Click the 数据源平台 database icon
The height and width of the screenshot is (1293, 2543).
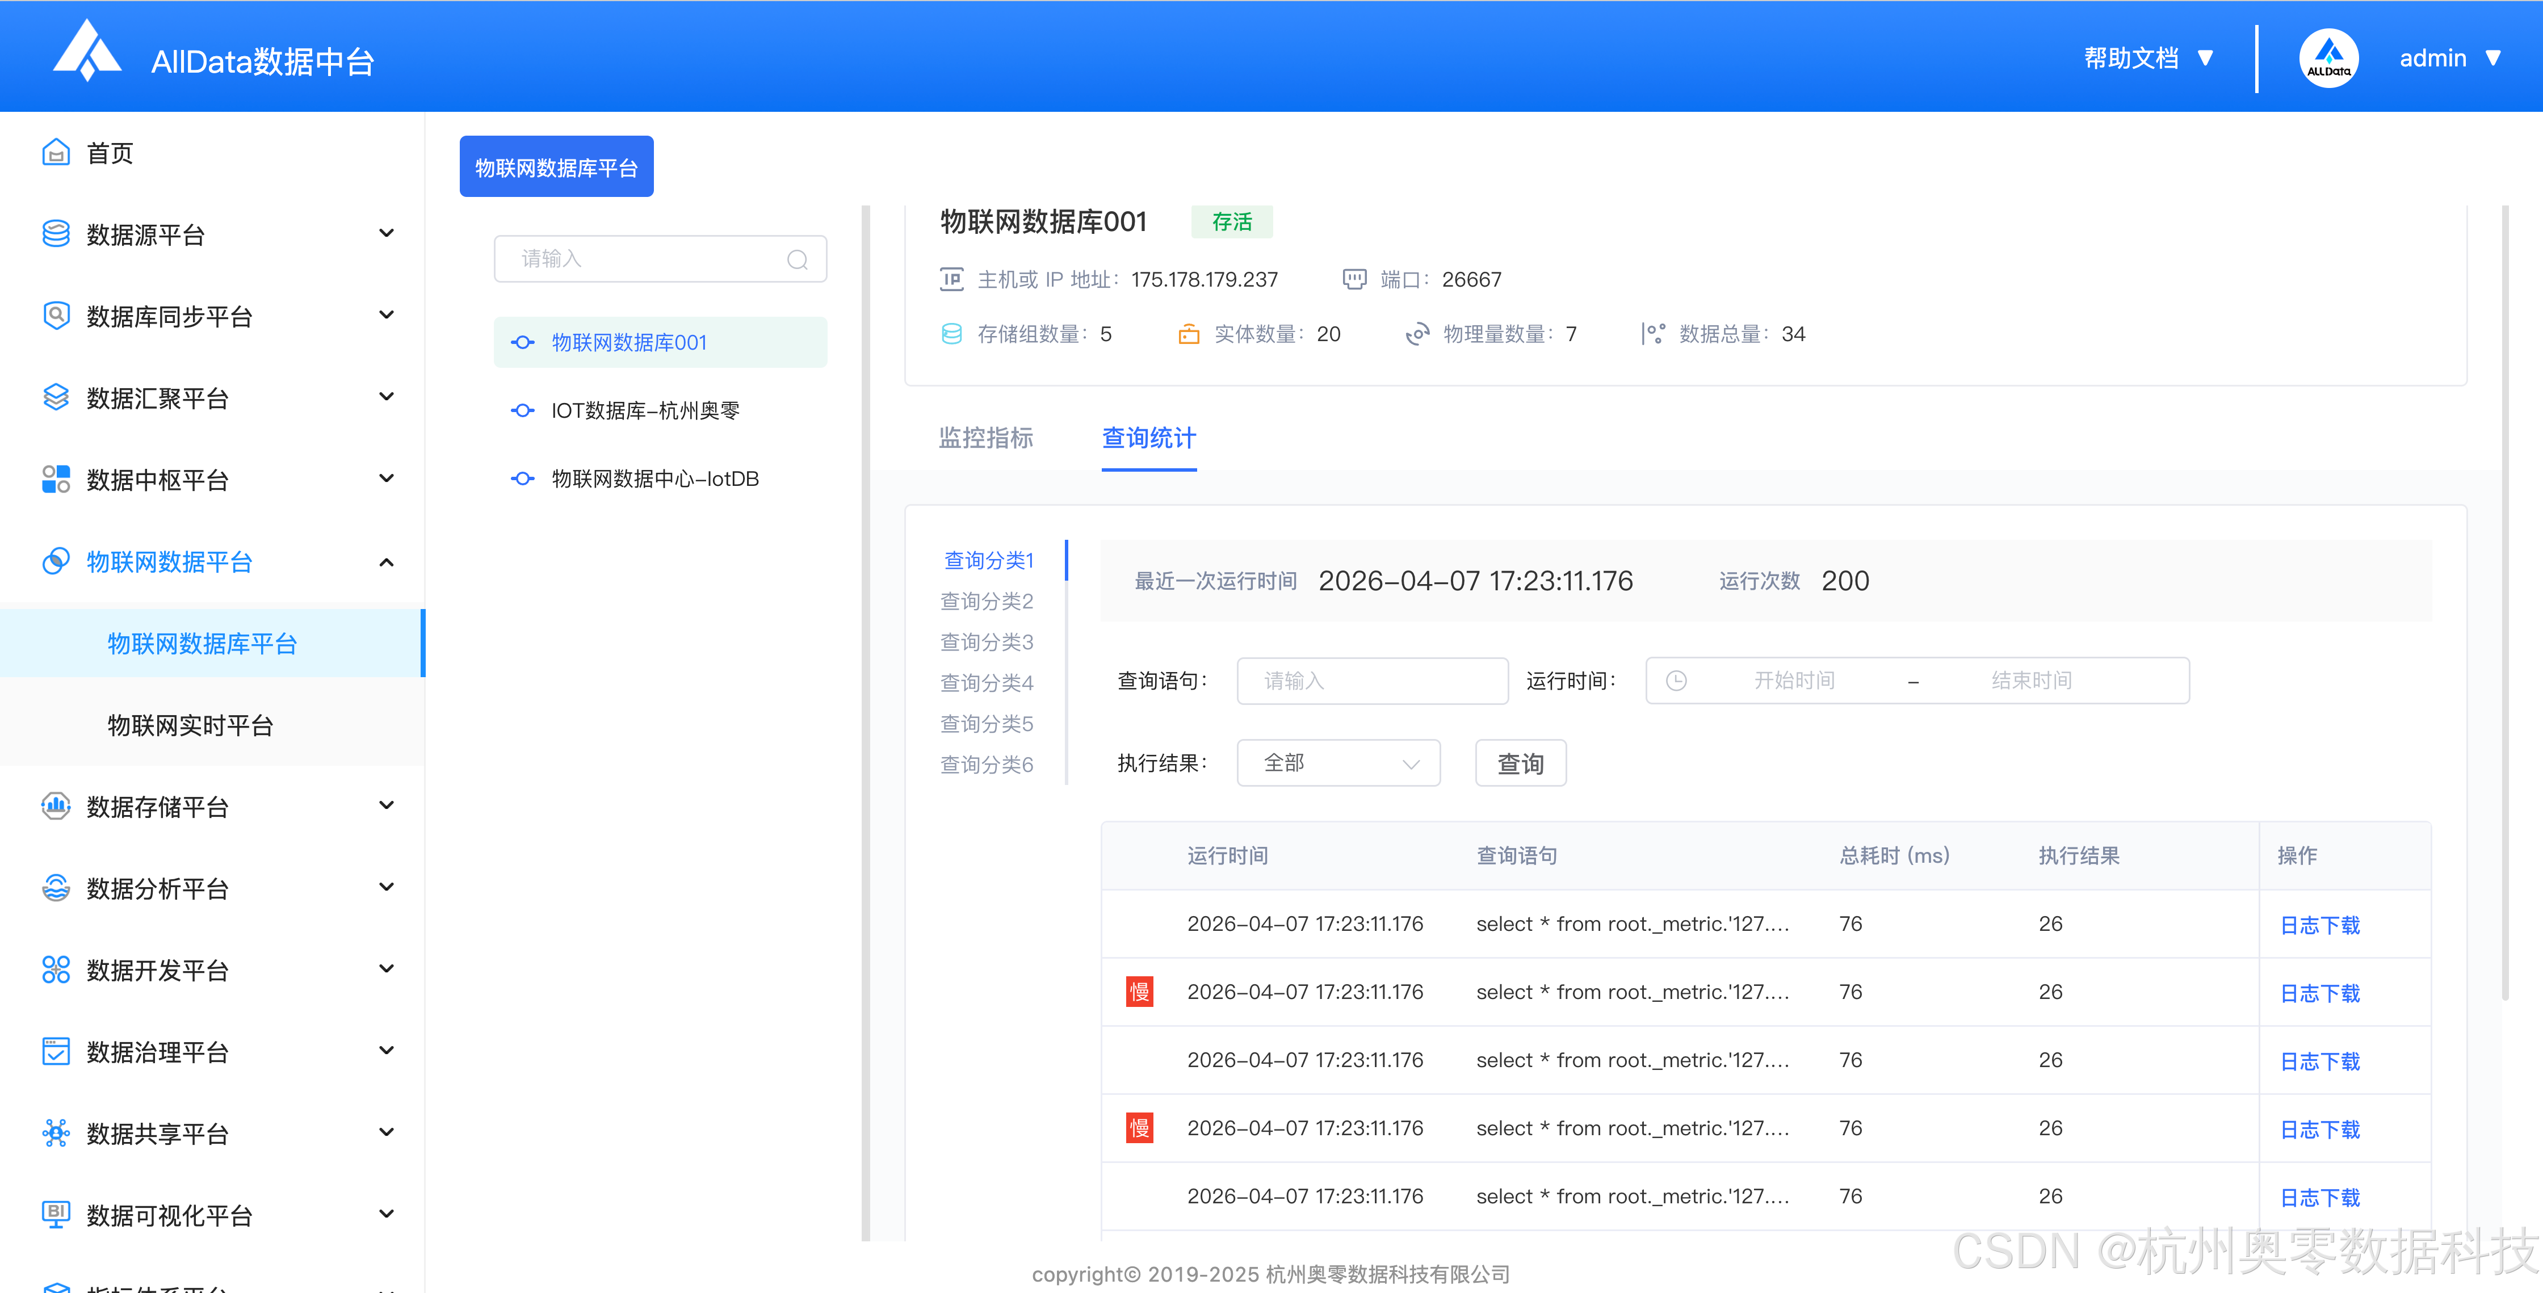click(x=55, y=234)
